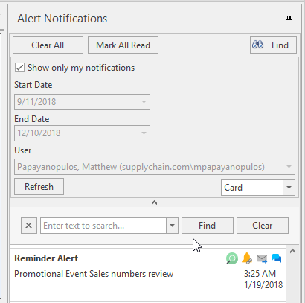Click the Find button next to search box
305x303 pixels.
[x=208, y=226]
